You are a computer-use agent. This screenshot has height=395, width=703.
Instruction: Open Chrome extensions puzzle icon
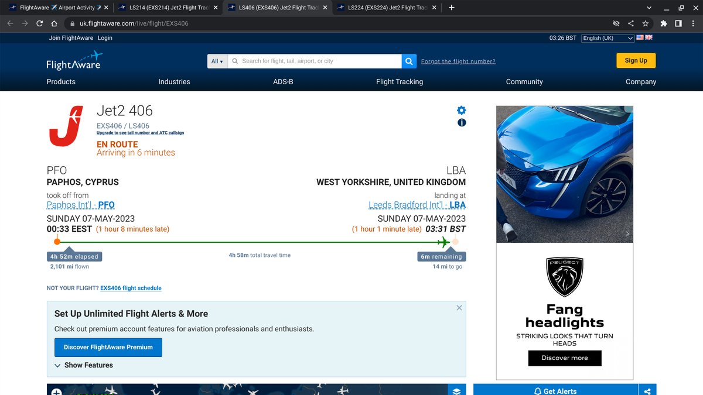[663, 23]
